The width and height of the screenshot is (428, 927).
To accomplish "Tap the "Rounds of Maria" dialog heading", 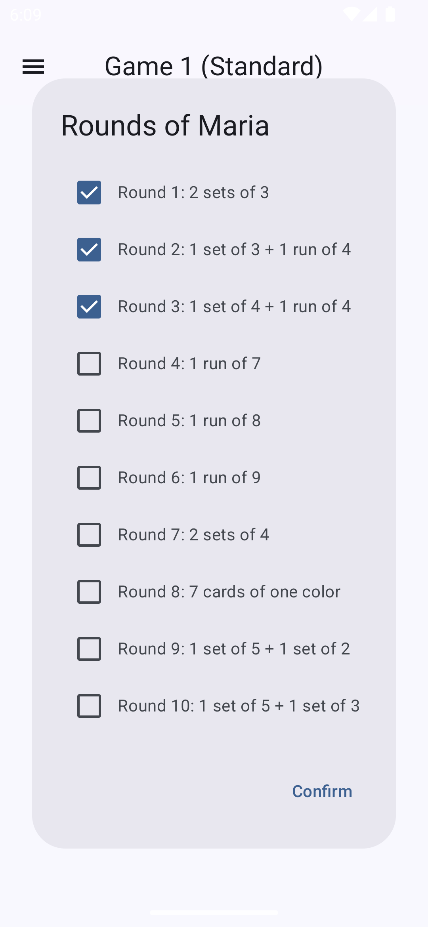I will (165, 126).
